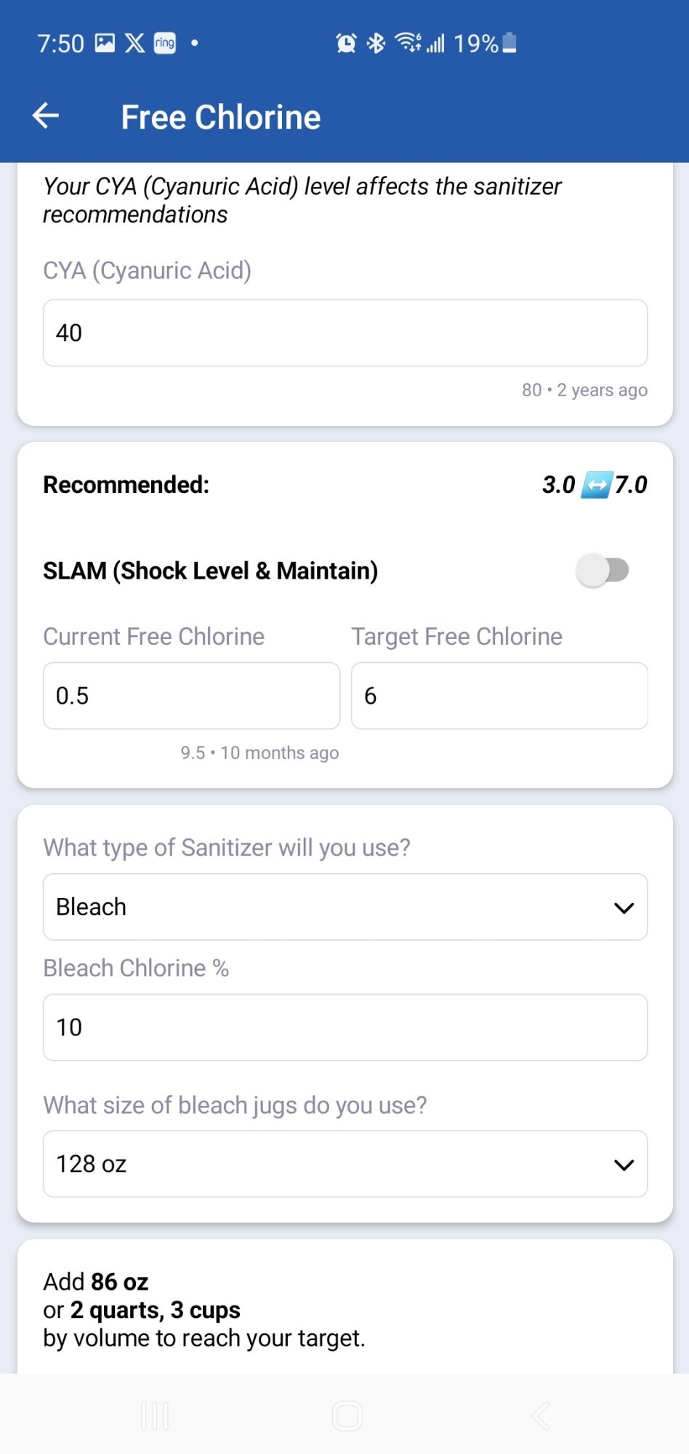The image size is (689, 1454).
Task: Expand the 128 oz jug size dropdown
Action: coord(345,1164)
